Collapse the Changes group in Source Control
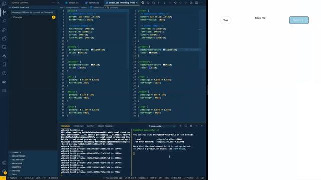Image resolution: width=321 pixels, height=180 pixels. tap(17, 17)
